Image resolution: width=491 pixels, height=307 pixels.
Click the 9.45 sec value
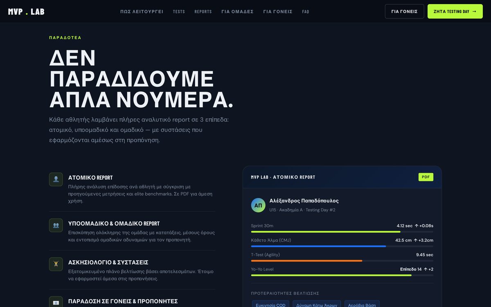click(x=425, y=255)
